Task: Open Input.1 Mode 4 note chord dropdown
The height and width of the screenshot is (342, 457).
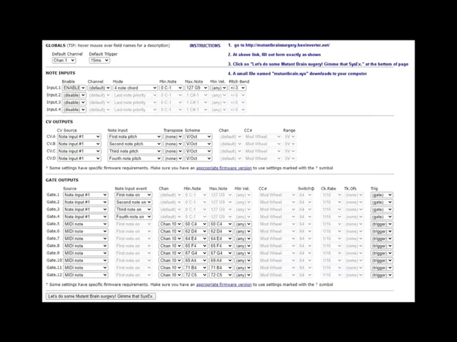Action: pos(135,88)
